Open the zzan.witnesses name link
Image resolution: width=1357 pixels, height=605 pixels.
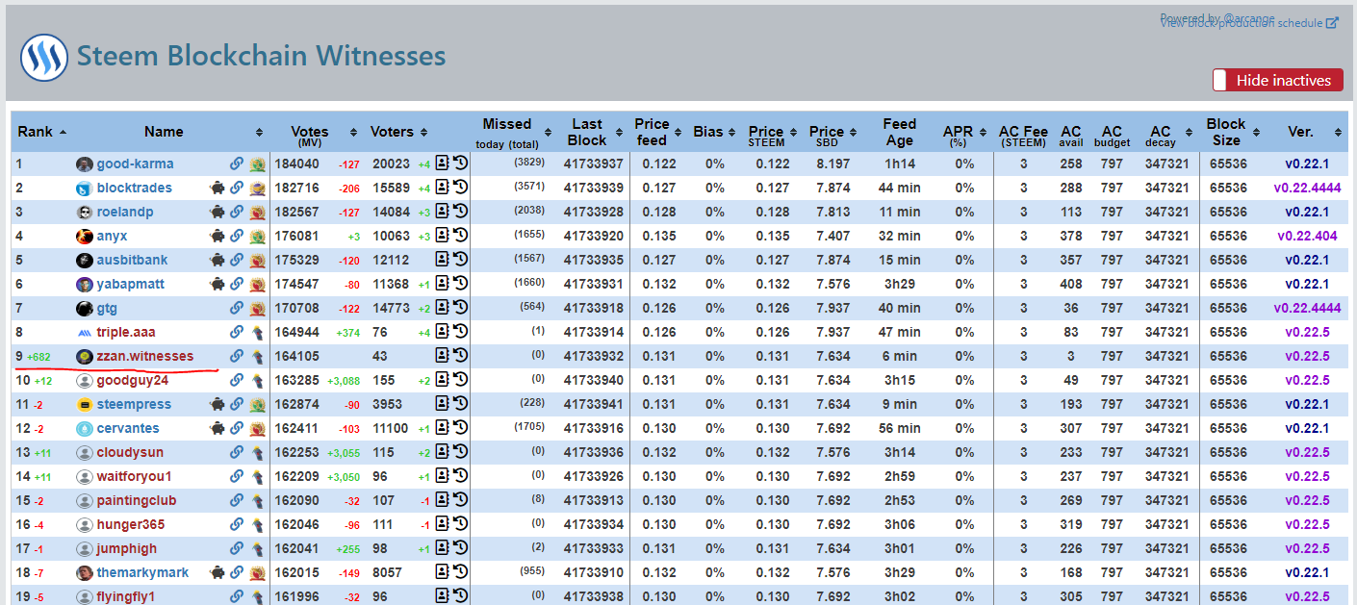pyautogui.click(x=144, y=356)
